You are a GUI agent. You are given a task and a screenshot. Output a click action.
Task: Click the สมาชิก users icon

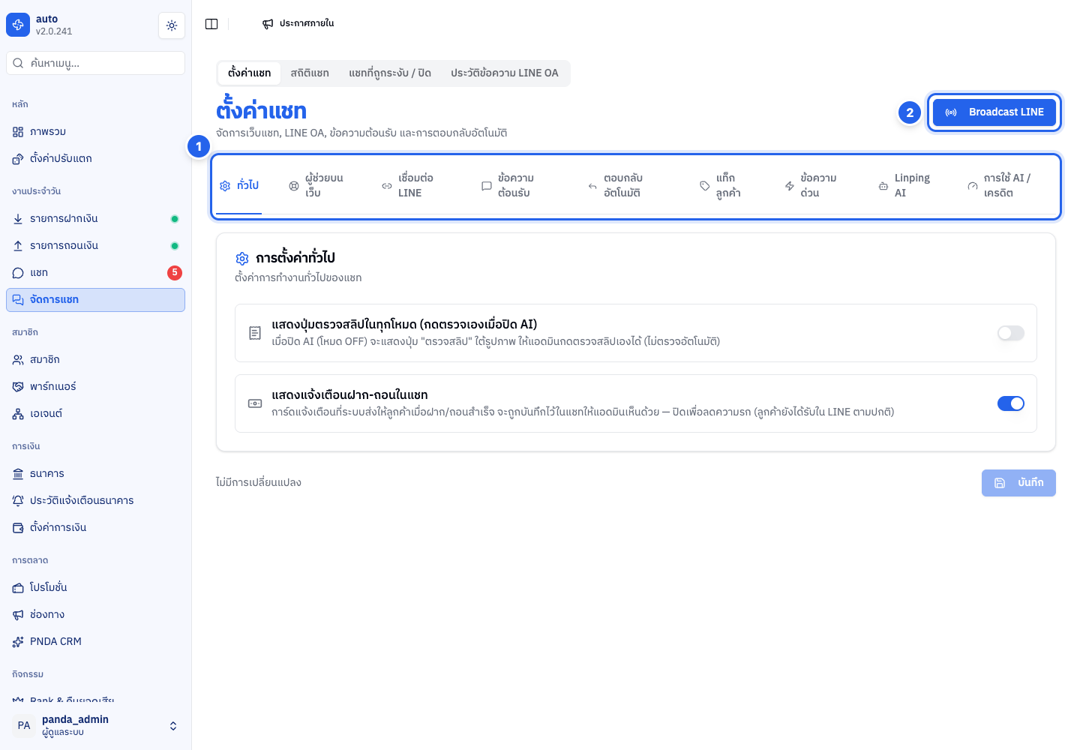coord(18,360)
